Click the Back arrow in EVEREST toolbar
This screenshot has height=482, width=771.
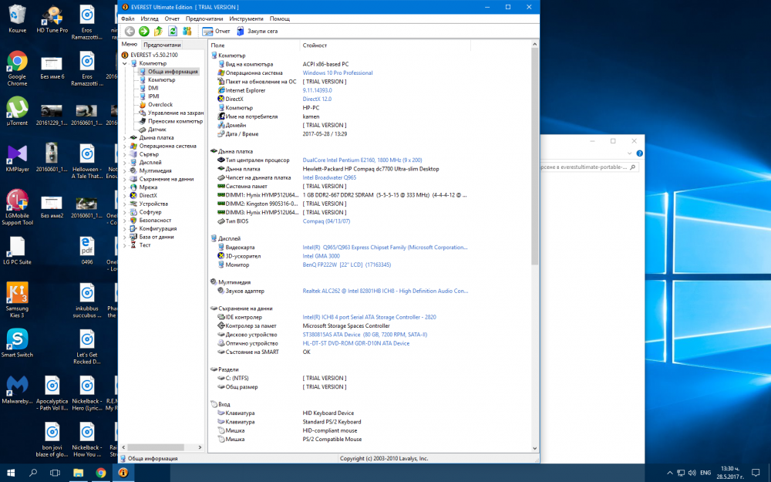coord(130,32)
